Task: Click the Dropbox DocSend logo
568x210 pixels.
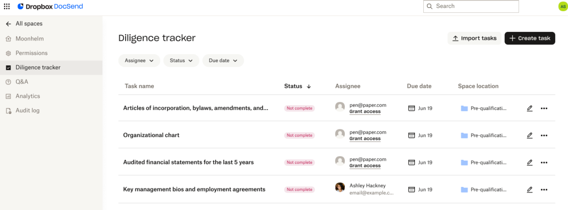Action: (x=50, y=7)
